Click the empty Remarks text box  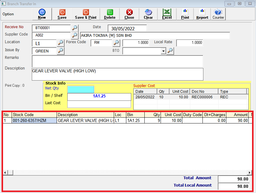coord(117,61)
